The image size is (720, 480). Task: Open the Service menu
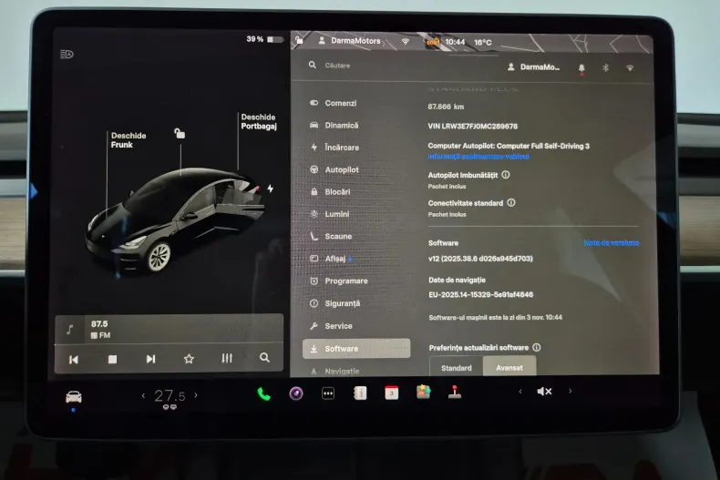[332, 326]
